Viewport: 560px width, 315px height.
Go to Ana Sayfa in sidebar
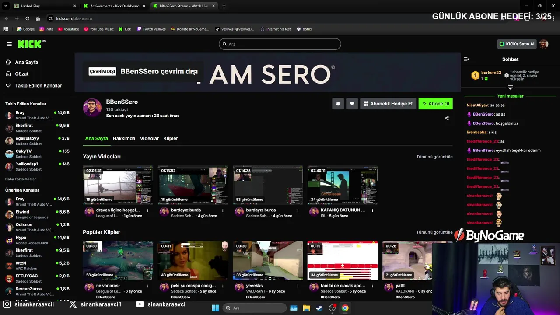[22, 62]
